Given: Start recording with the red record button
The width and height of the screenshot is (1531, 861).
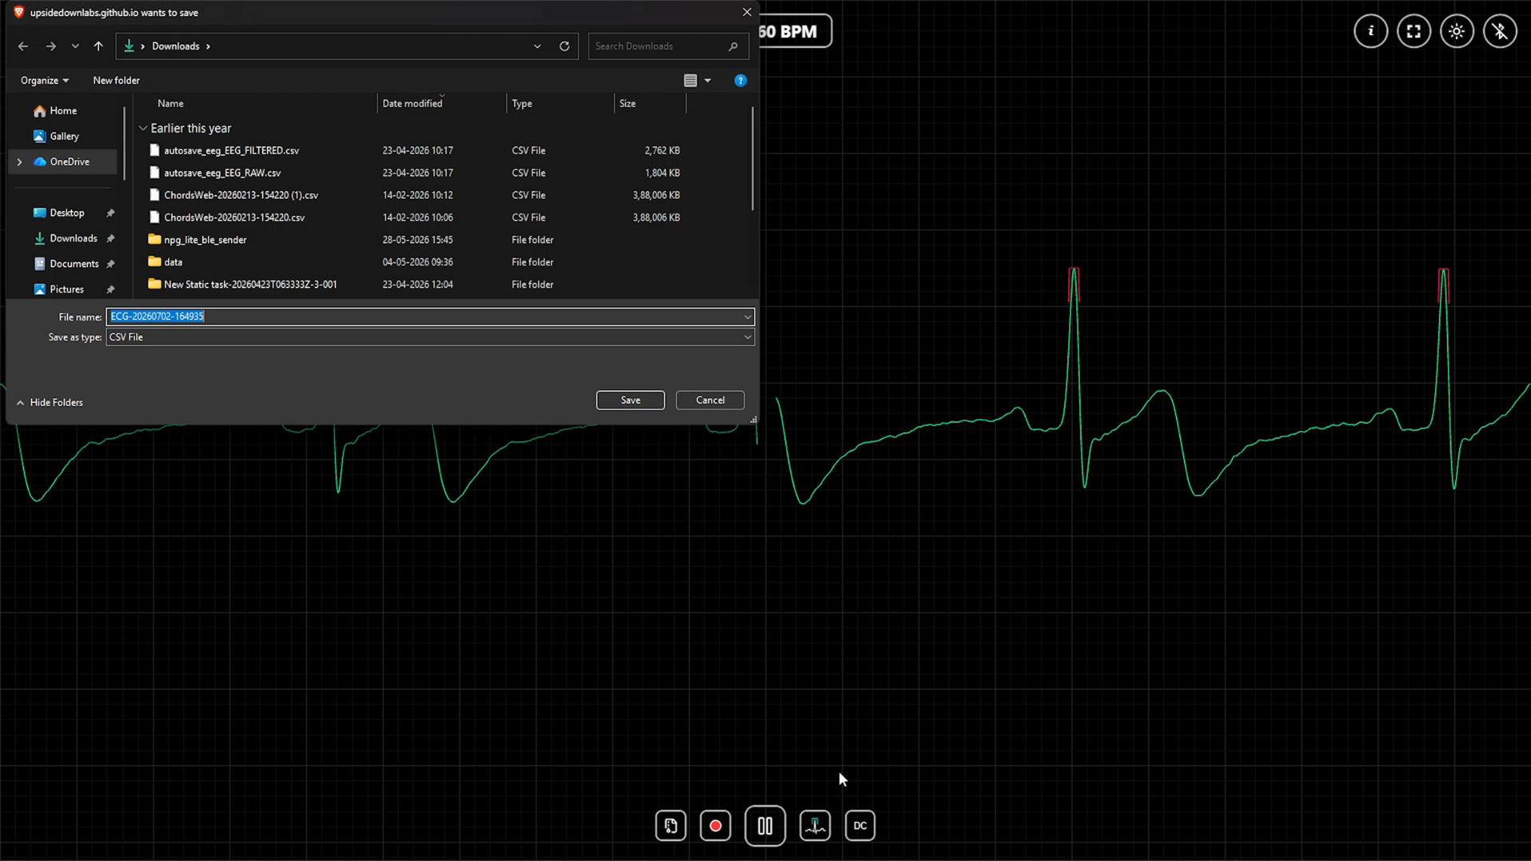Looking at the screenshot, I should [x=715, y=826].
